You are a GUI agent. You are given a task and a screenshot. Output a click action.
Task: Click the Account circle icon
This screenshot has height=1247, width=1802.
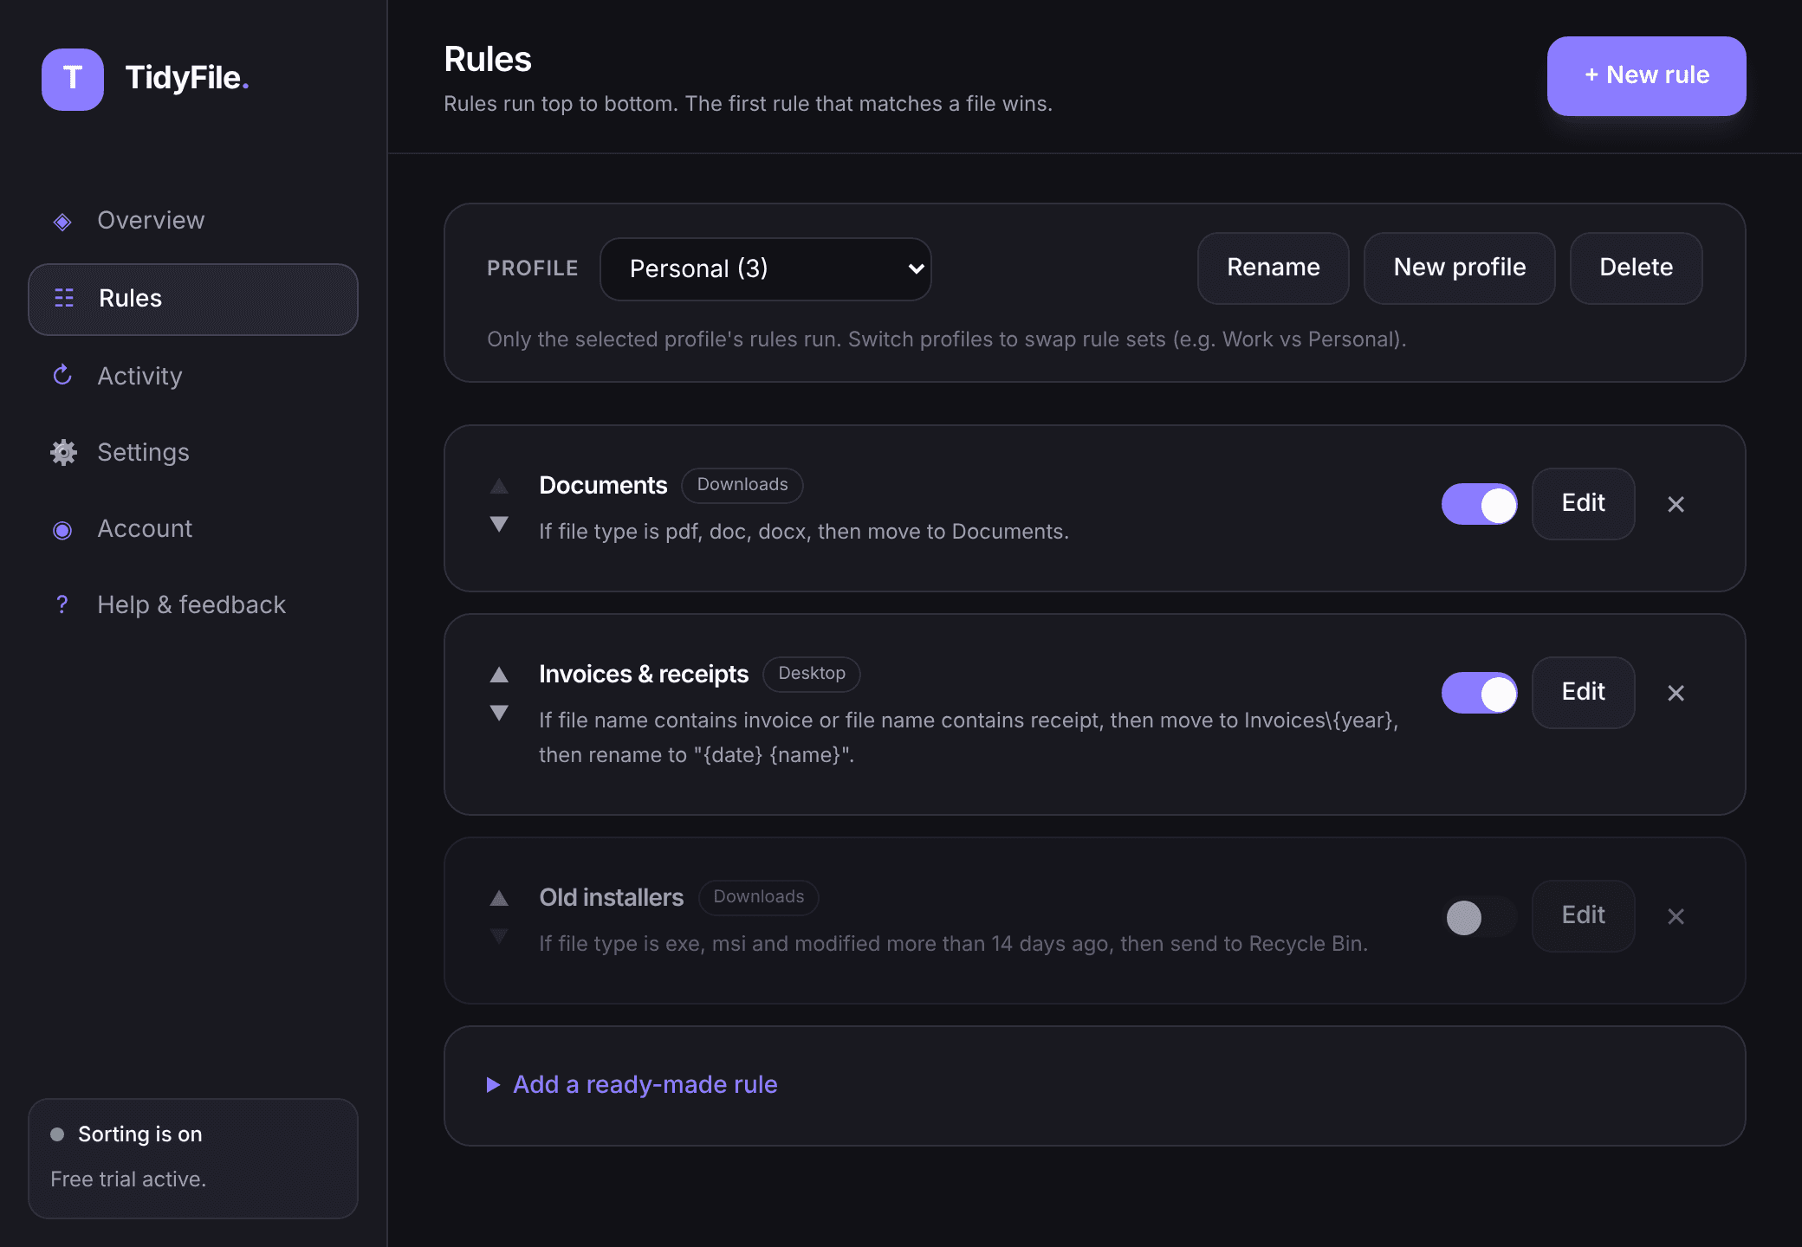(x=62, y=530)
